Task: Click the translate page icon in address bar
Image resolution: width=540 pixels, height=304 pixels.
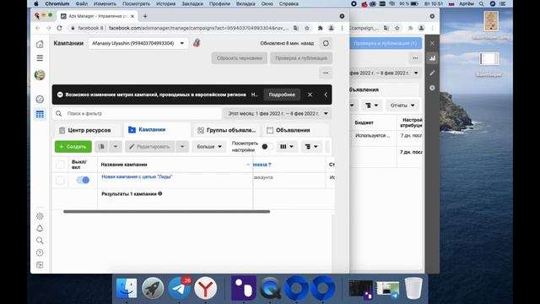Action: pyautogui.click(x=296, y=28)
